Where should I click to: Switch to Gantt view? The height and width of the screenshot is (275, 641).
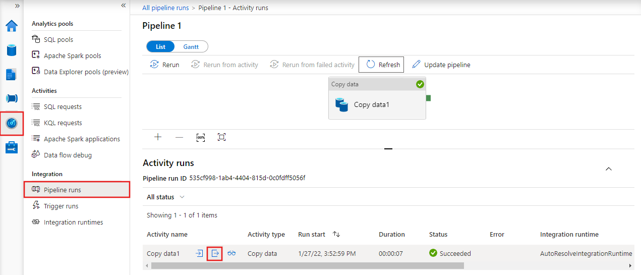191,46
